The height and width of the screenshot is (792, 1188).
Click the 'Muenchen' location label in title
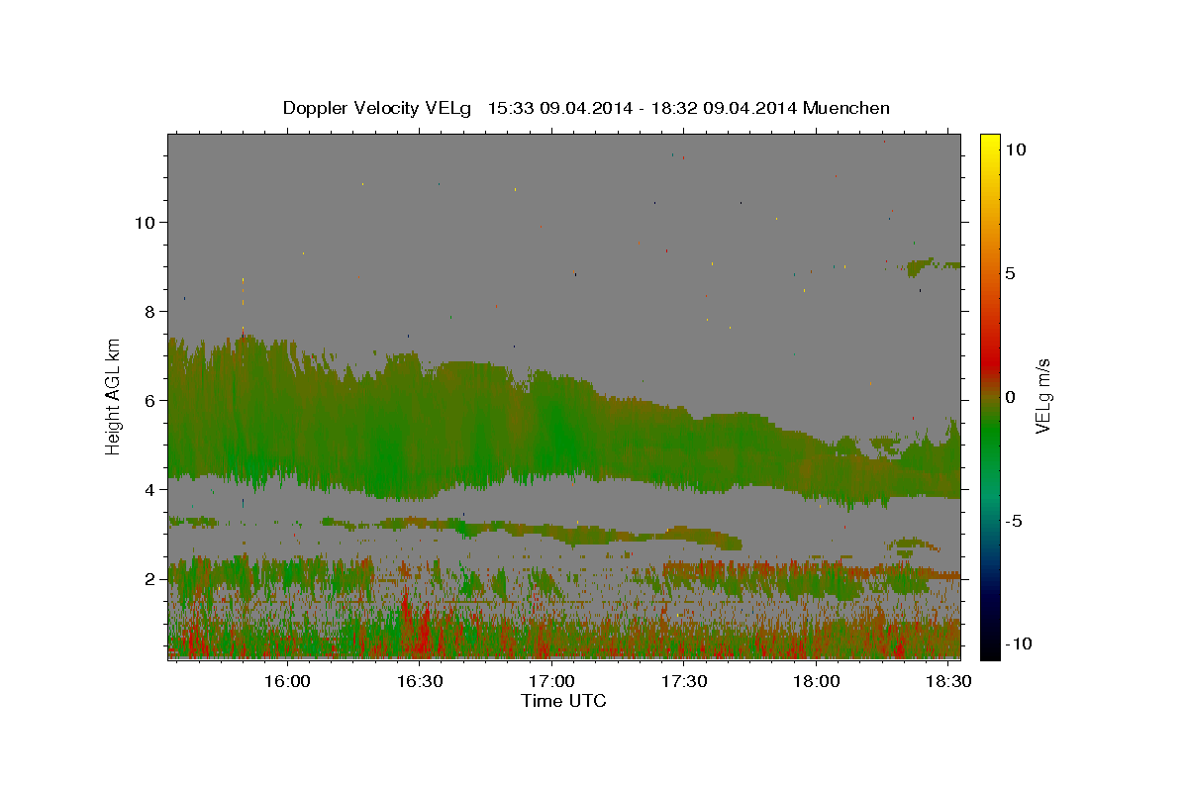(846, 108)
